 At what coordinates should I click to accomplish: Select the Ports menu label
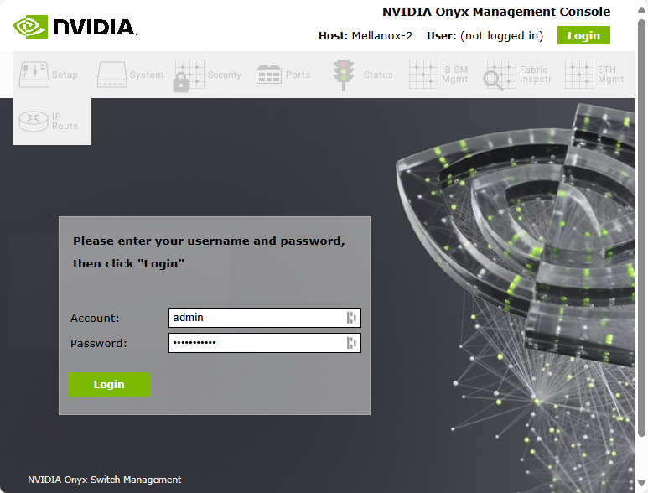pyautogui.click(x=298, y=75)
